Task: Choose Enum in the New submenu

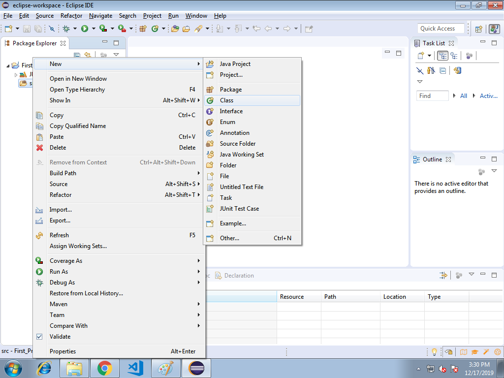Action: point(252,122)
